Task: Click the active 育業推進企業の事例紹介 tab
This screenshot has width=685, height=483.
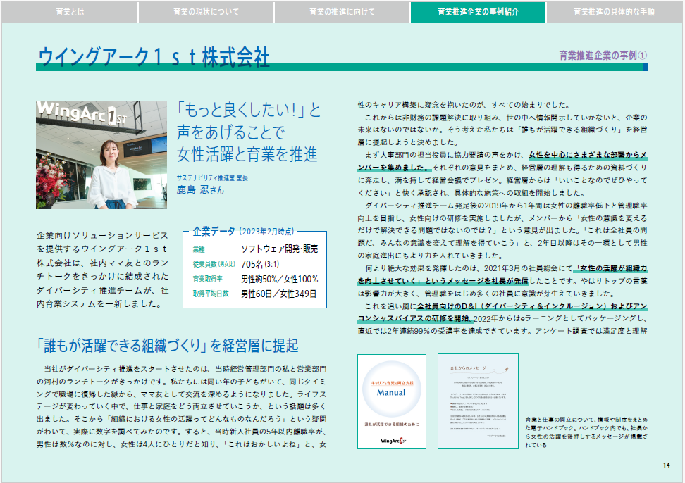Action: coord(479,11)
